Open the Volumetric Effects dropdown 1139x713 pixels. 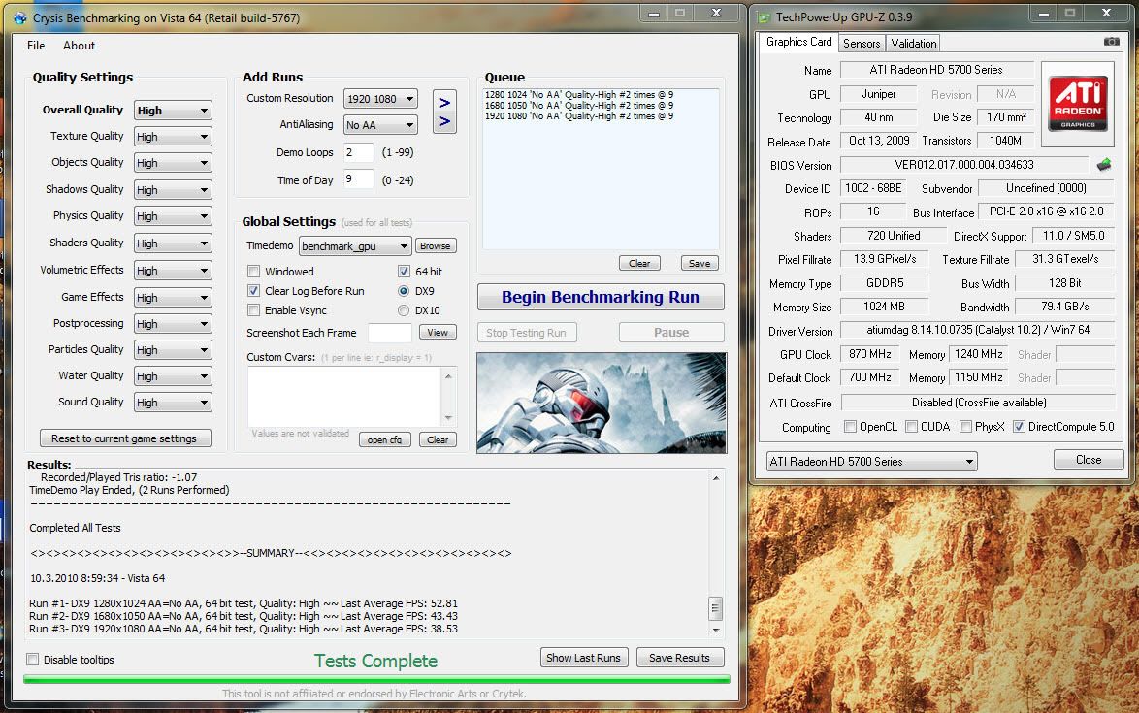173,271
